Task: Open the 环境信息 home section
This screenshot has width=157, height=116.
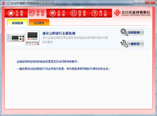Action: (16, 13)
